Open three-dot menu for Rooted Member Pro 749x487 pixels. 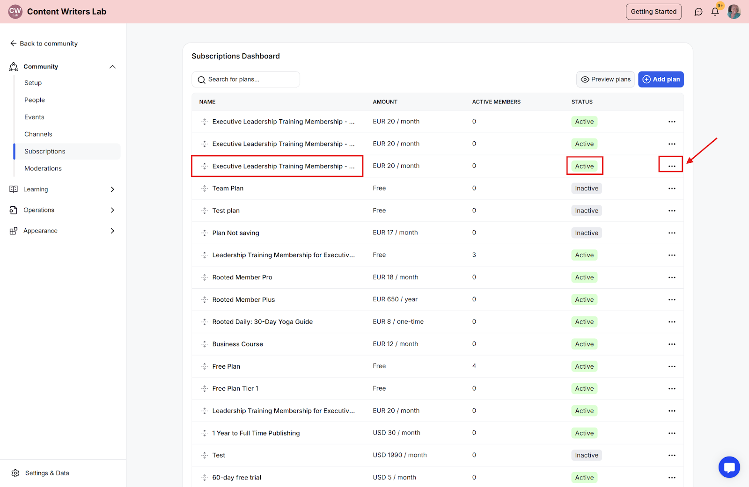672,277
